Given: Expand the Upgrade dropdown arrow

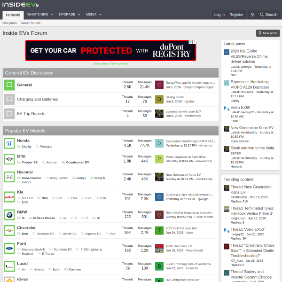Looking at the screenshot, I should [x=79, y=15].
